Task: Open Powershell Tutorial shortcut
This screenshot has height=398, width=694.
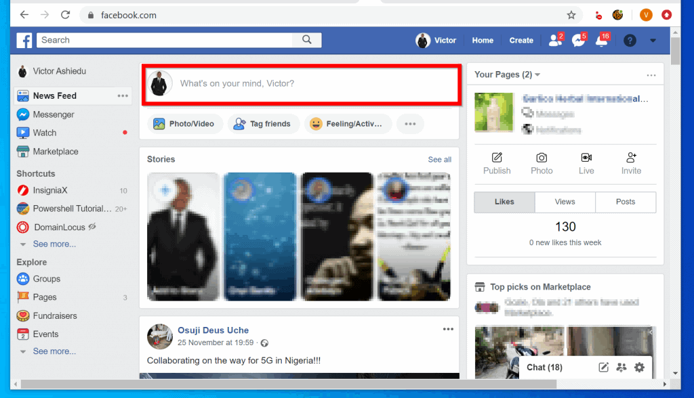Action: [72, 208]
